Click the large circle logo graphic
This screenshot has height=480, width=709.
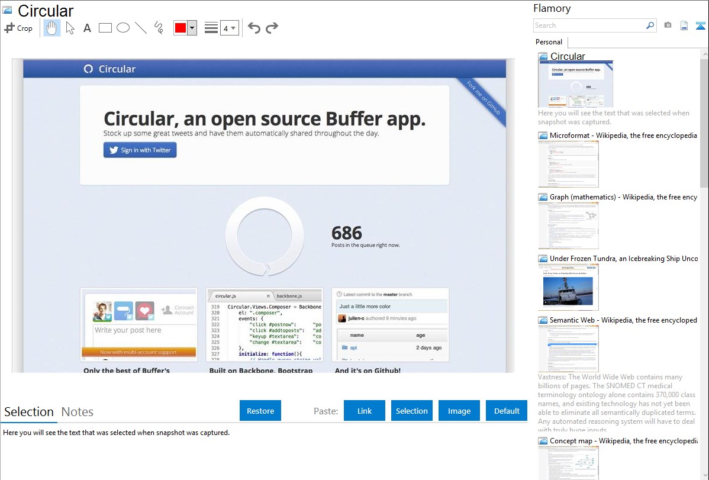265,236
